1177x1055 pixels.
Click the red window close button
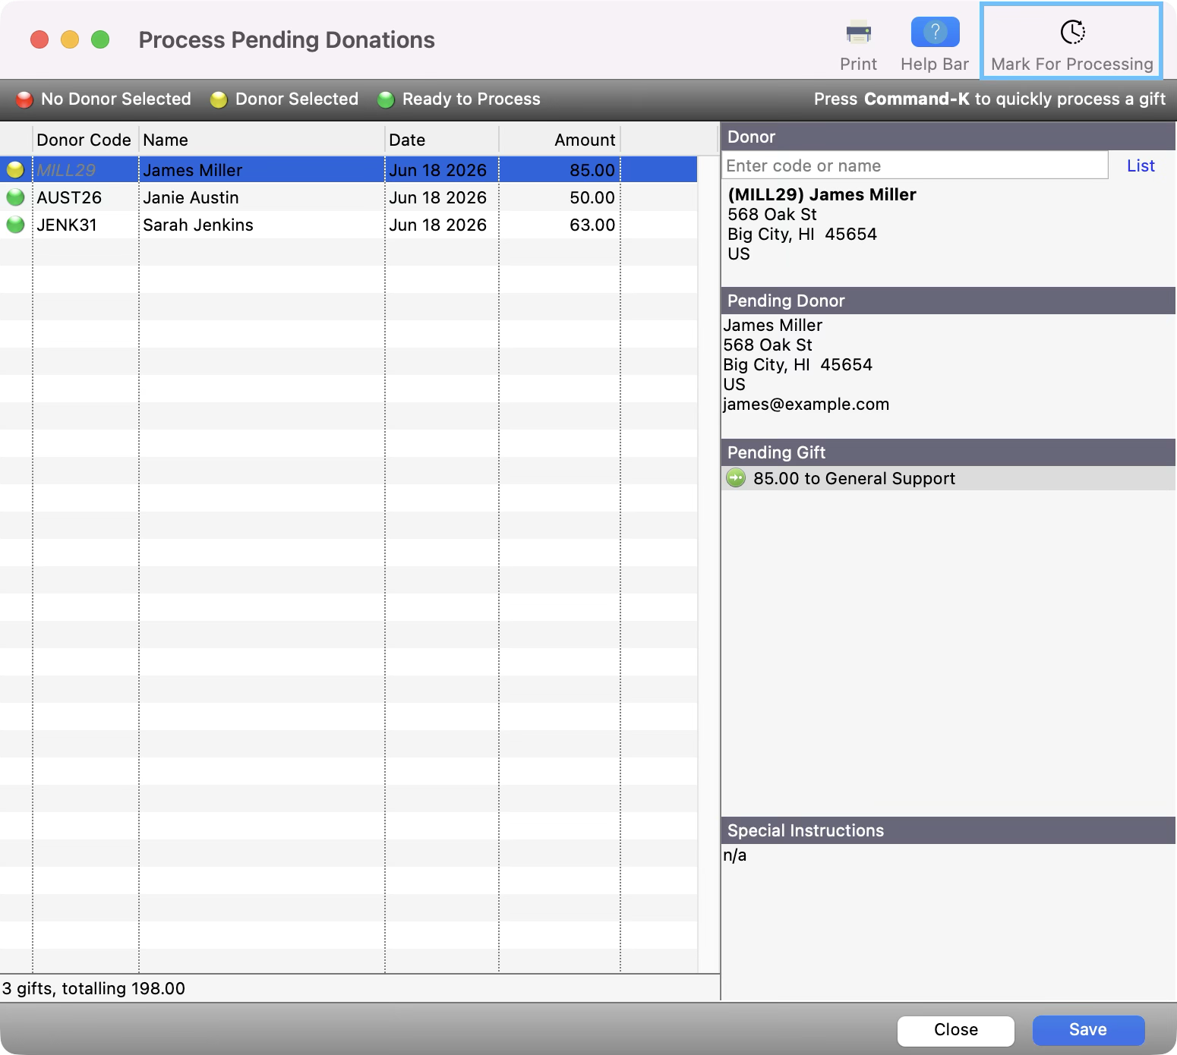pos(39,39)
